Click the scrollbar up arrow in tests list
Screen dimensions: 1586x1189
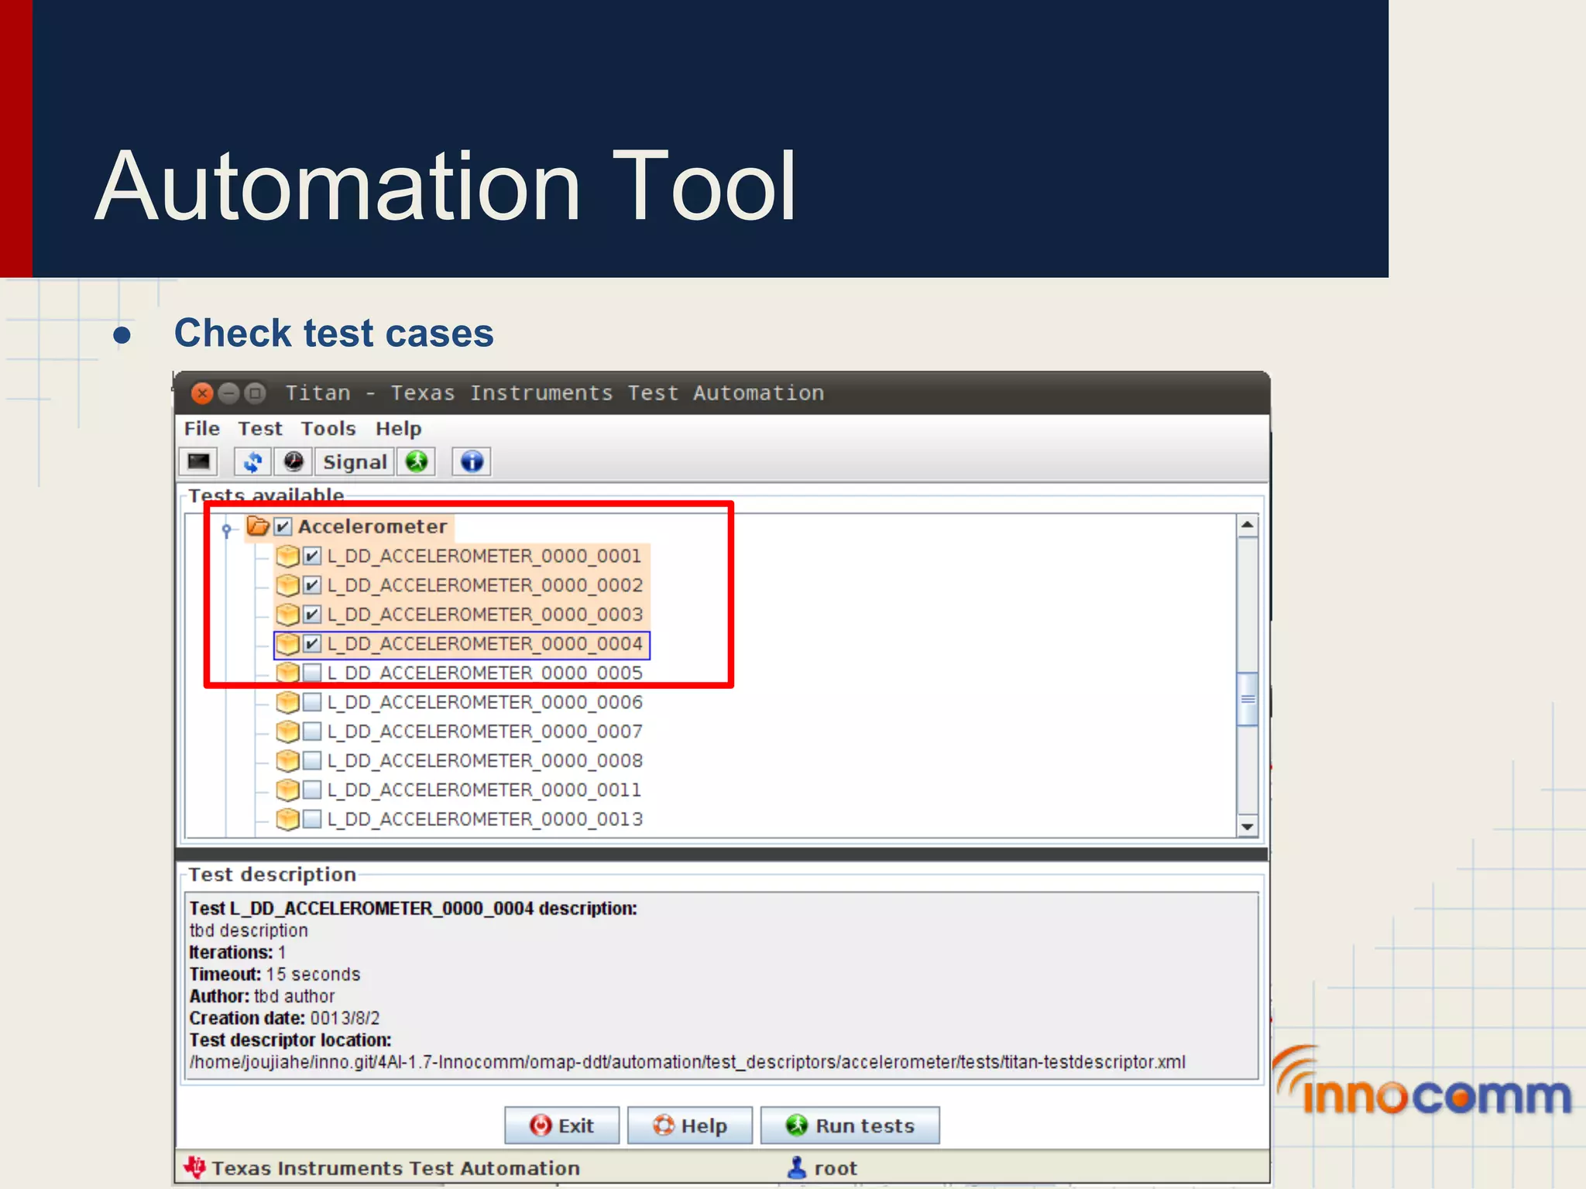pos(1247,526)
